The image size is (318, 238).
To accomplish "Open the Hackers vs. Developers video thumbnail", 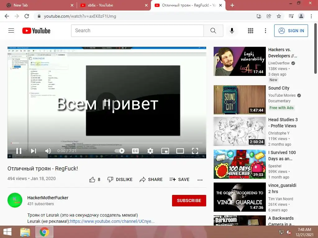I will coord(239,61).
